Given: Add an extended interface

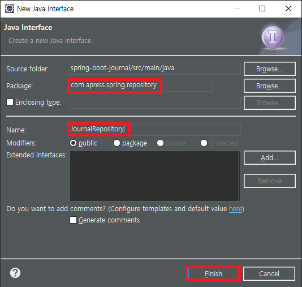Looking at the screenshot, I should click(x=270, y=158).
